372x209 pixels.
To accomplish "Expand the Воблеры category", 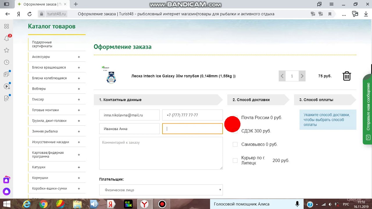I will tap(79, 89).
